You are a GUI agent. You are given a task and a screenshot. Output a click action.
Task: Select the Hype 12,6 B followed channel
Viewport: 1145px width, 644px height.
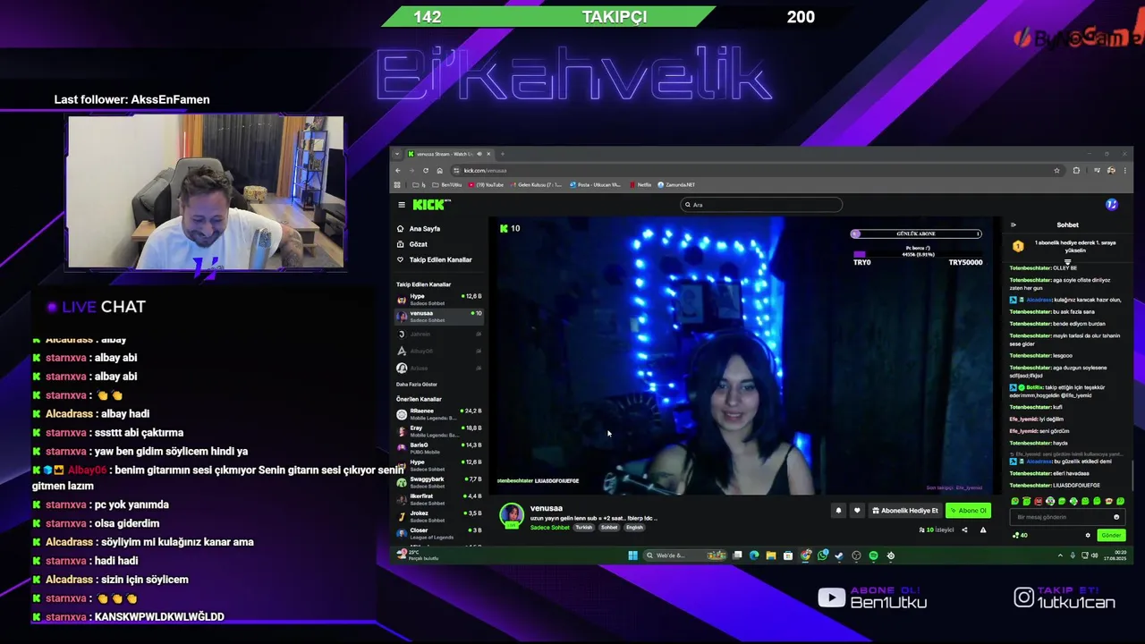point(439,299)
